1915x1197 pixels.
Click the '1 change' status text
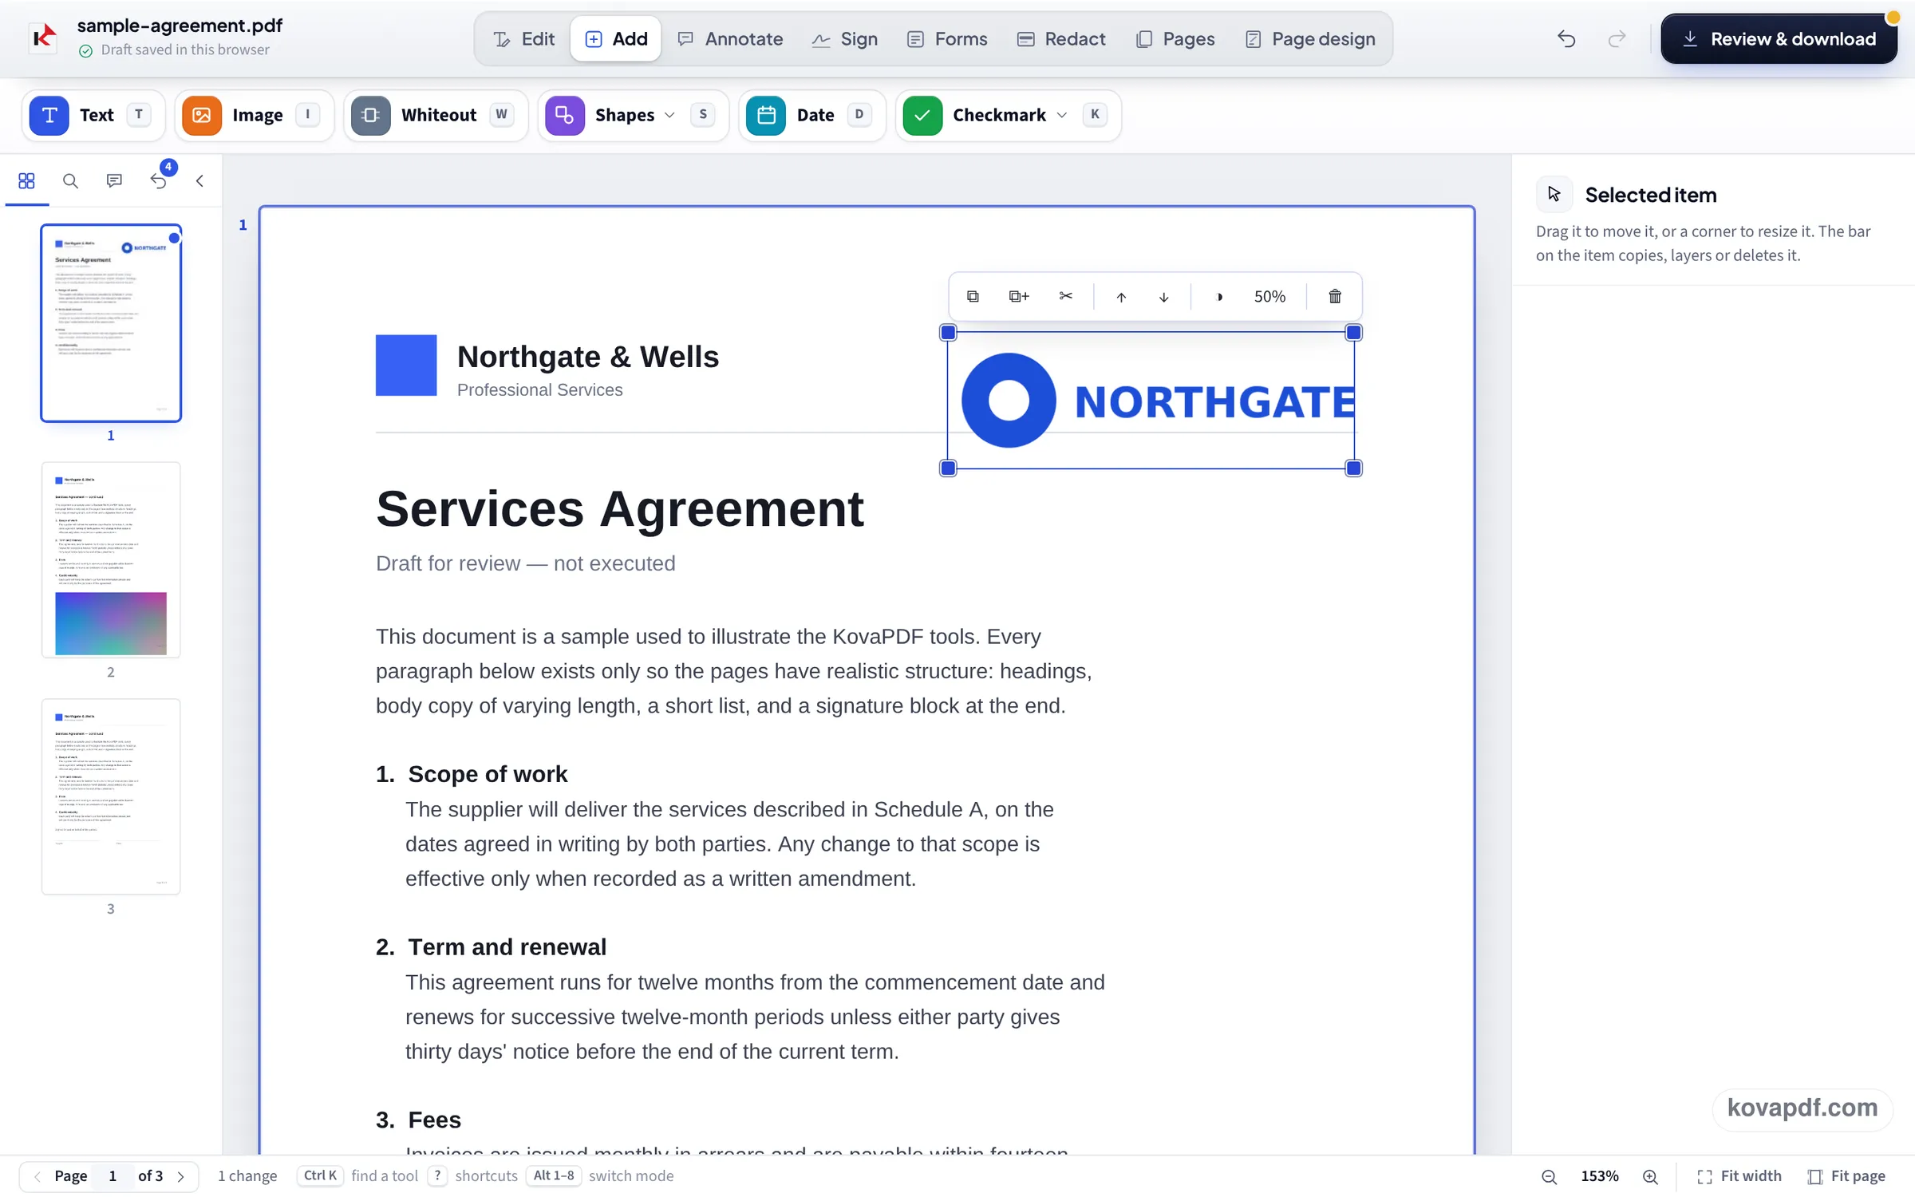pyautogui.click(x=247, y=1176)
